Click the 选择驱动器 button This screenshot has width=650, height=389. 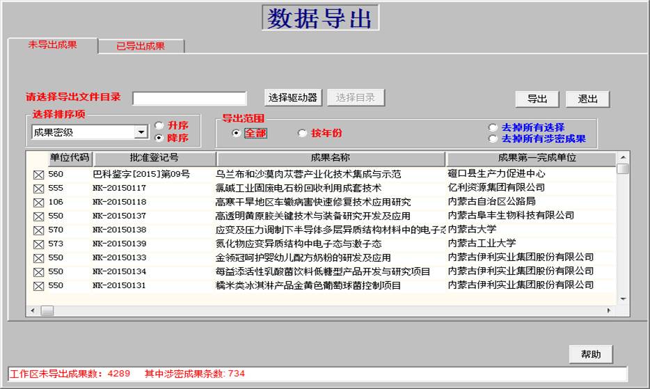coord(293,98)
